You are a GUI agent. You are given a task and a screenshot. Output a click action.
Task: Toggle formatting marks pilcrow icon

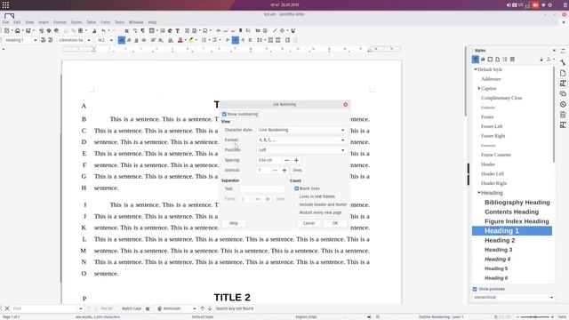(x=142, y=31)
